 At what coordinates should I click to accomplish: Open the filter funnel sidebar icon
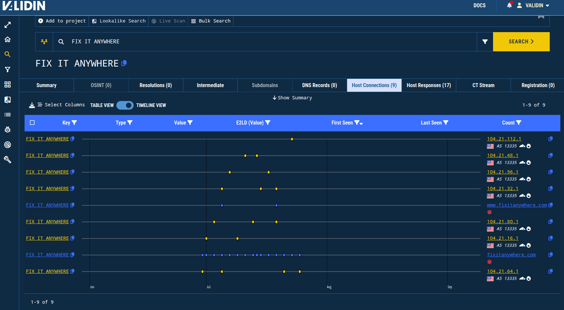click(8, 70)
